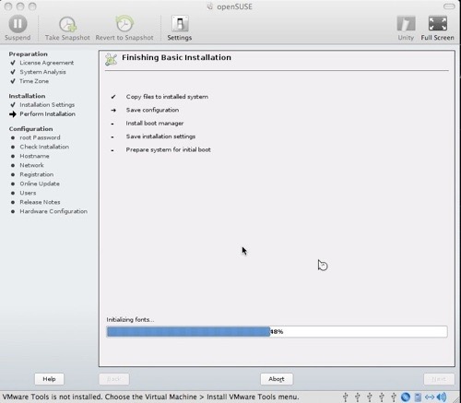The image size is (461, 403).
Task: Select 'Perform Installation' in sidebar
Action: click(47, 114)
